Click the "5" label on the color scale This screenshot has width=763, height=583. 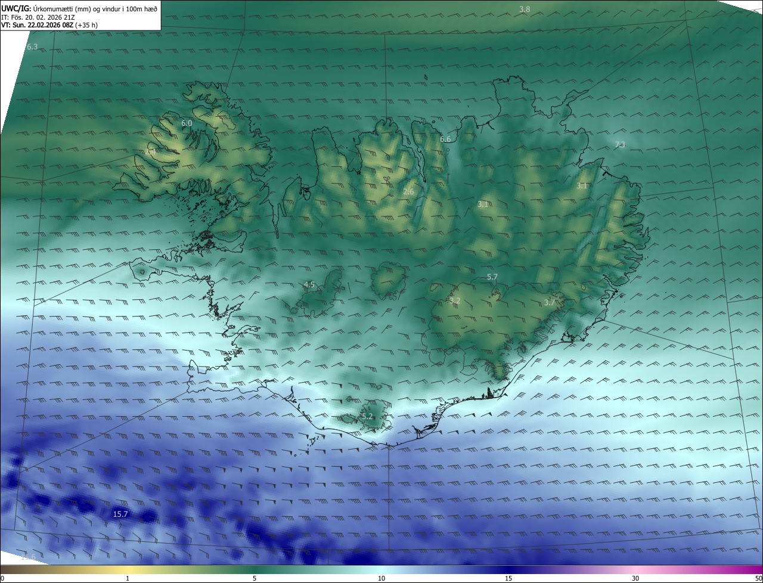click(255, 578)
